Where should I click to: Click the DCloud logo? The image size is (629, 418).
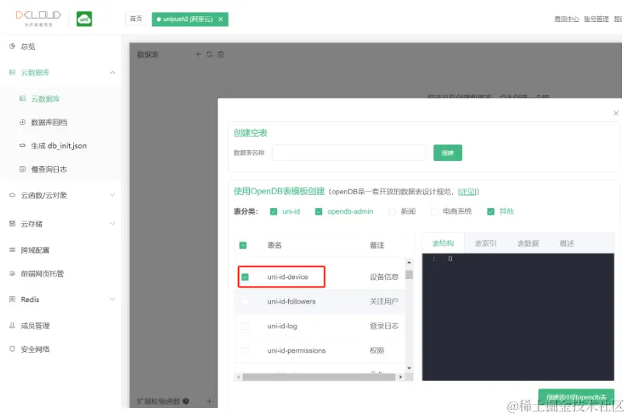coord(39,18)
